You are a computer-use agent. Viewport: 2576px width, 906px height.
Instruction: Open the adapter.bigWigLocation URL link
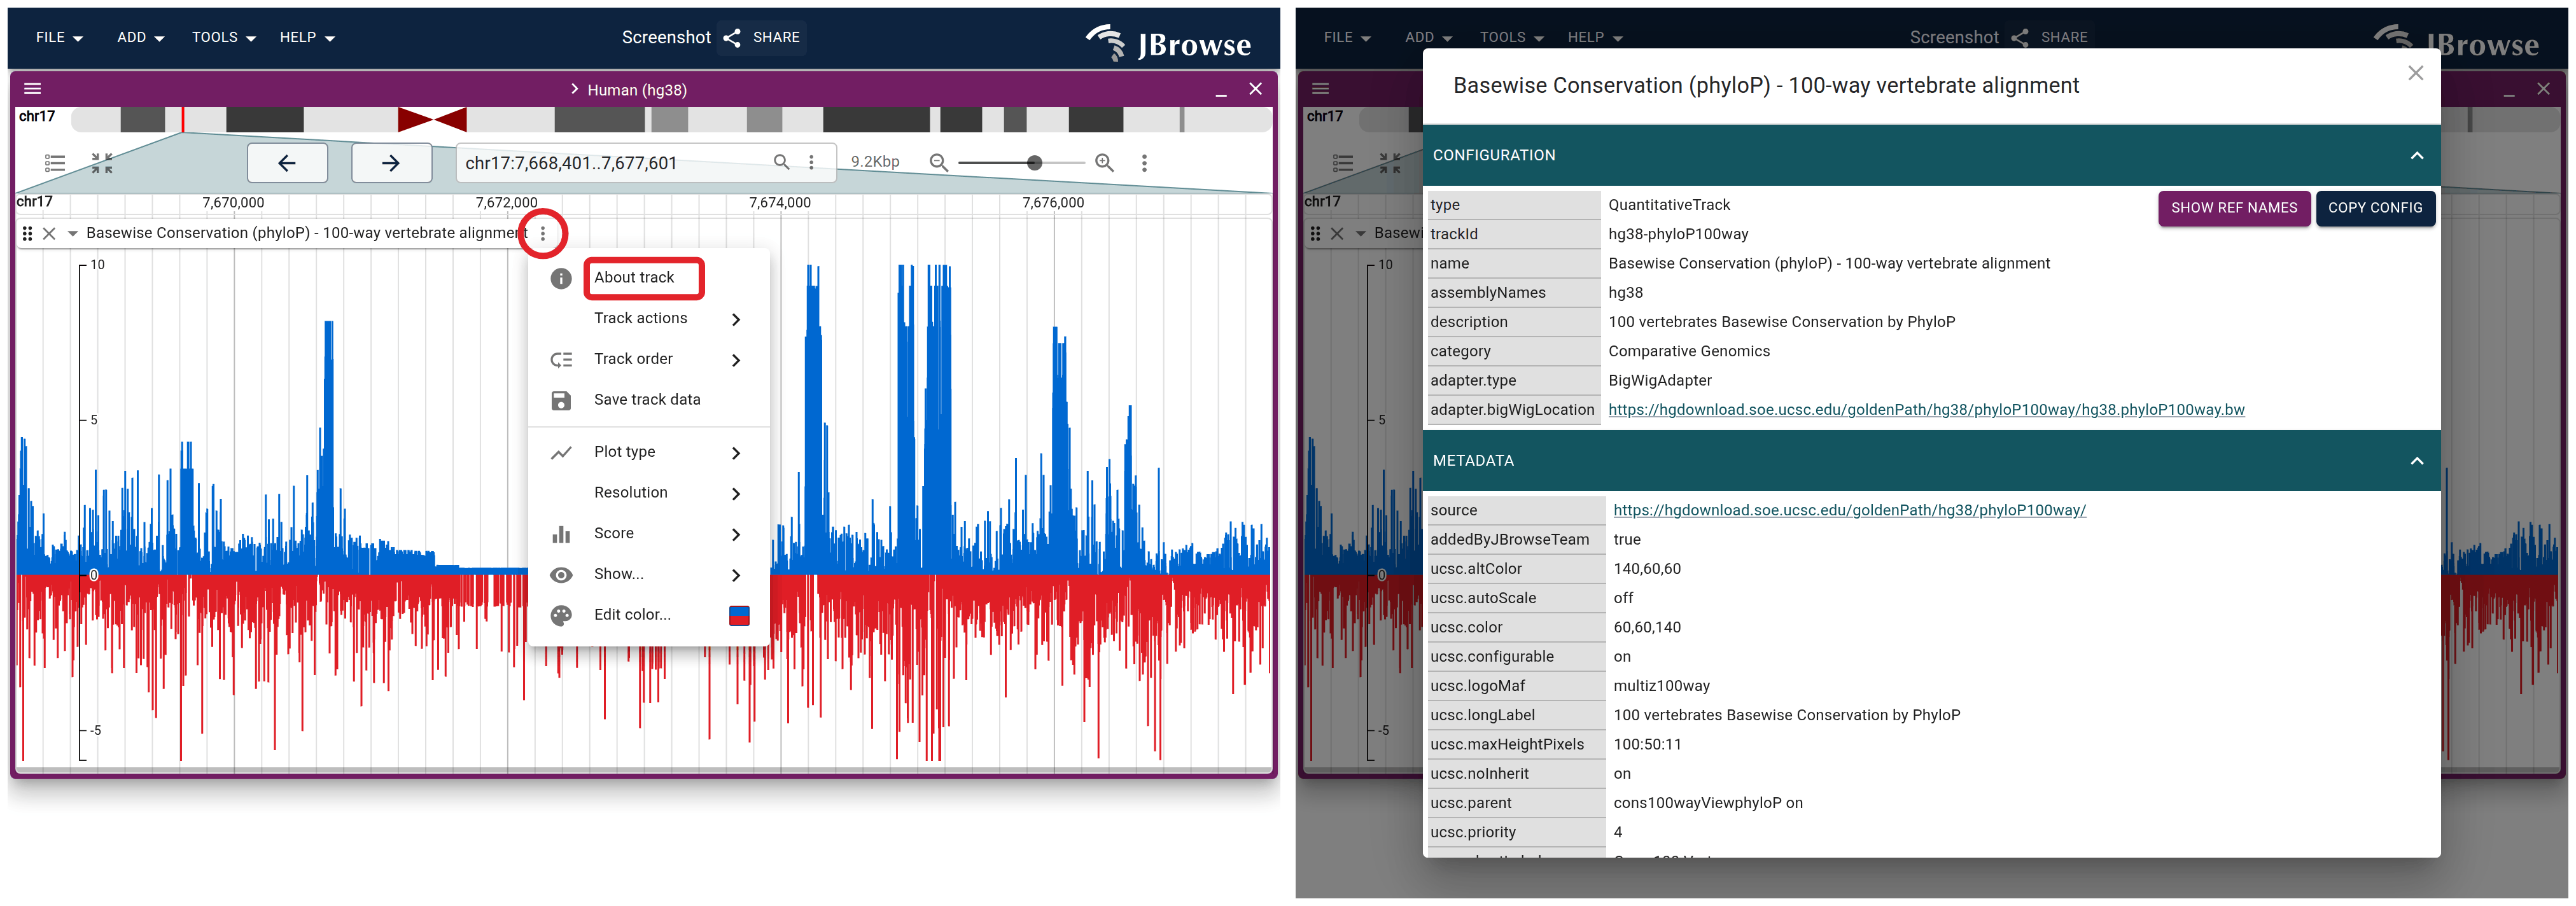[1925, 410]
